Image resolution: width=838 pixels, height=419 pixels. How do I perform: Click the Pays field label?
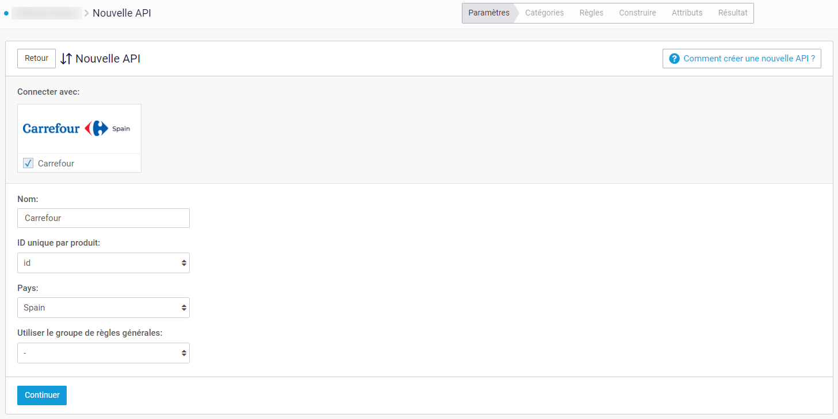tap(28, 288)
